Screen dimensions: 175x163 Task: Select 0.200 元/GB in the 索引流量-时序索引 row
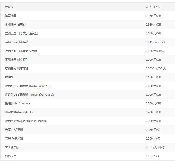[153, 60]
